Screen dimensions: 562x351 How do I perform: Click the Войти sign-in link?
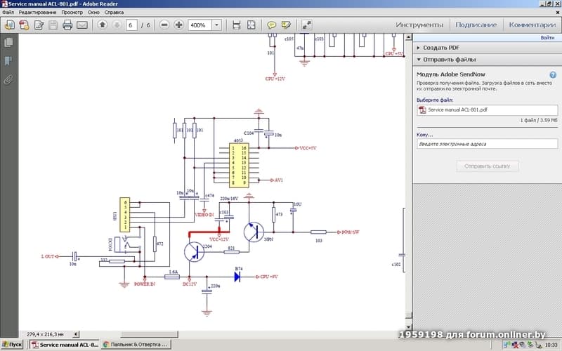click(x=547, y=37)
